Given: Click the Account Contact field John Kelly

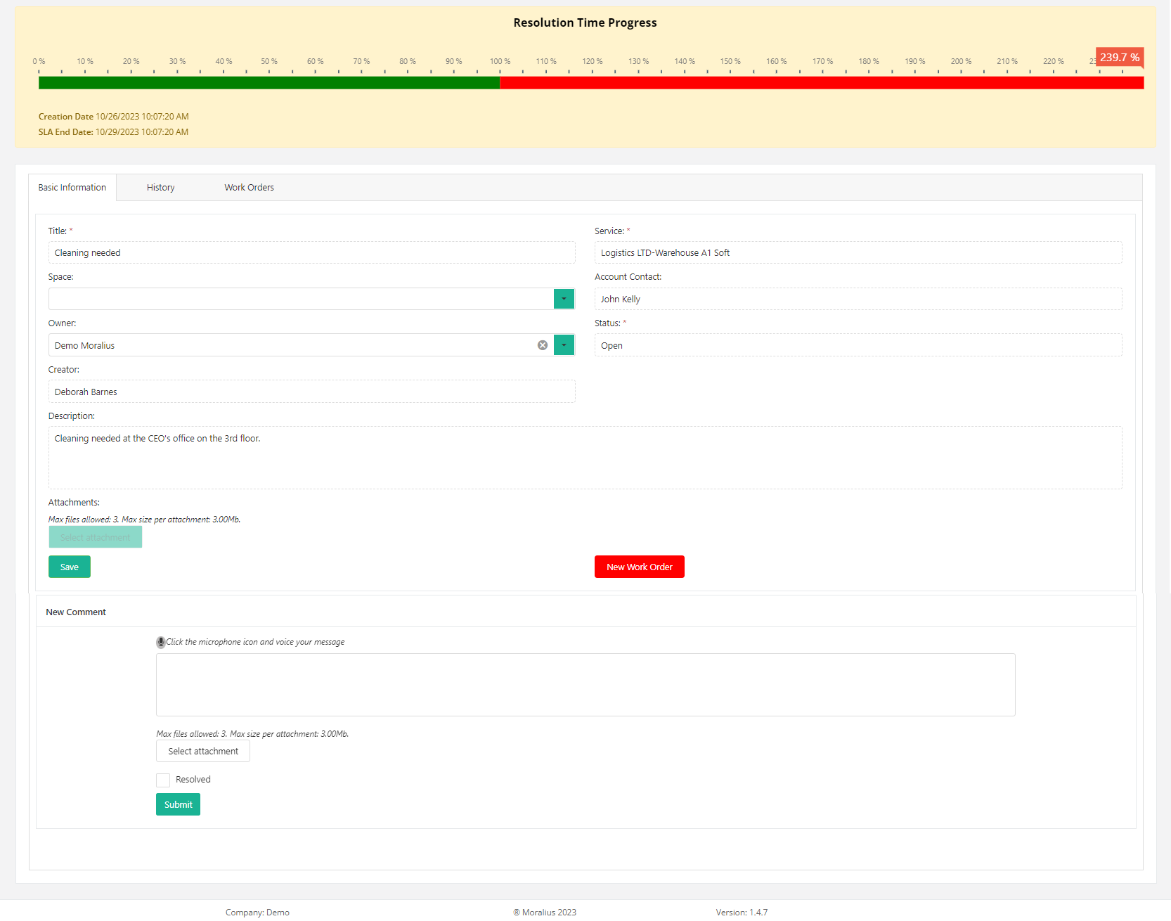Looking at the screenshot, I should pyautogui.click(x=858, y=299).
